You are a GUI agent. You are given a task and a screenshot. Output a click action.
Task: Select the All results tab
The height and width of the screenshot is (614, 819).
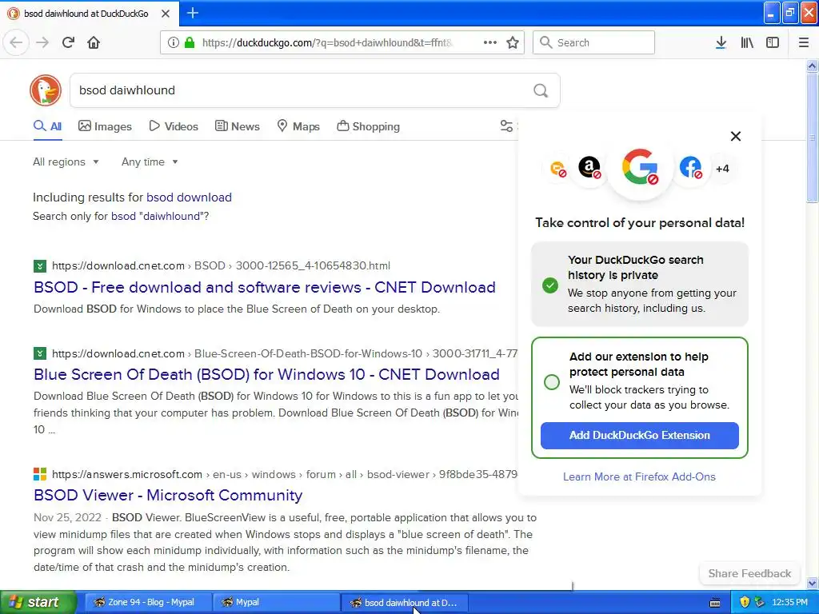[47, 126]
